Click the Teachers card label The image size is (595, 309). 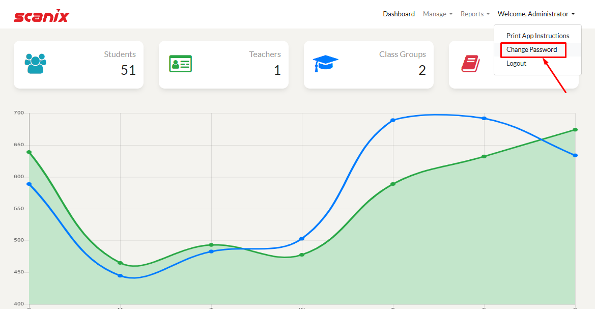click(265, 54)
